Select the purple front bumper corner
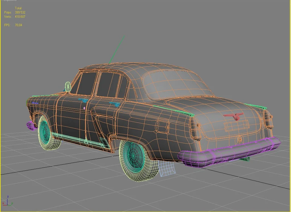 [x=30, y=125]
